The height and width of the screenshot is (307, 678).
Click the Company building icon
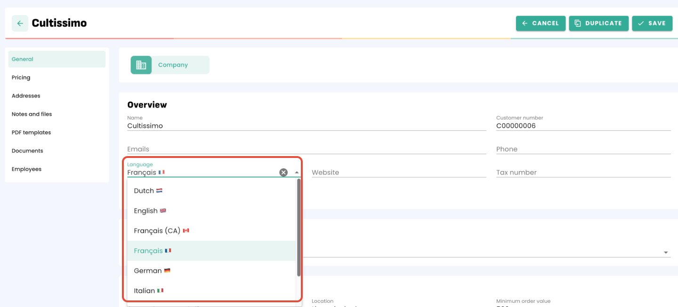[141, 64]
